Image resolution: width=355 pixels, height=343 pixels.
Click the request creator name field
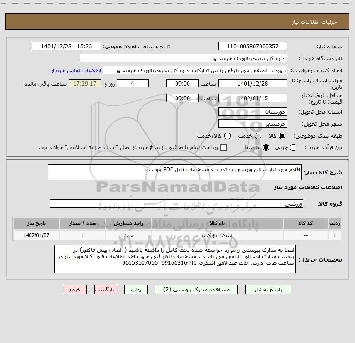195,70
